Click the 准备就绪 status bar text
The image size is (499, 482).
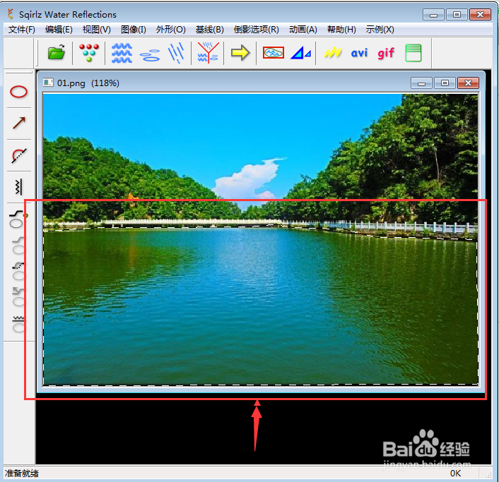tap(21, 474)
